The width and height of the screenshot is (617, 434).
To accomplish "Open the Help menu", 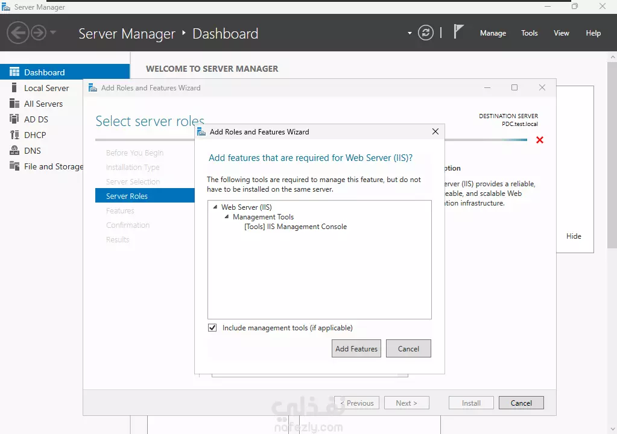I will pyautogui.click(x=593, y=33).
